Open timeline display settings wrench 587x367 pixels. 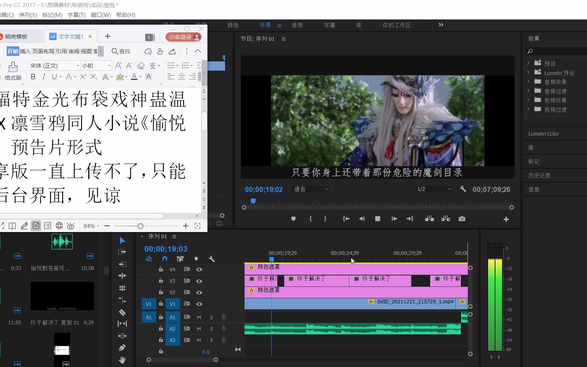[x=211, y=259]
